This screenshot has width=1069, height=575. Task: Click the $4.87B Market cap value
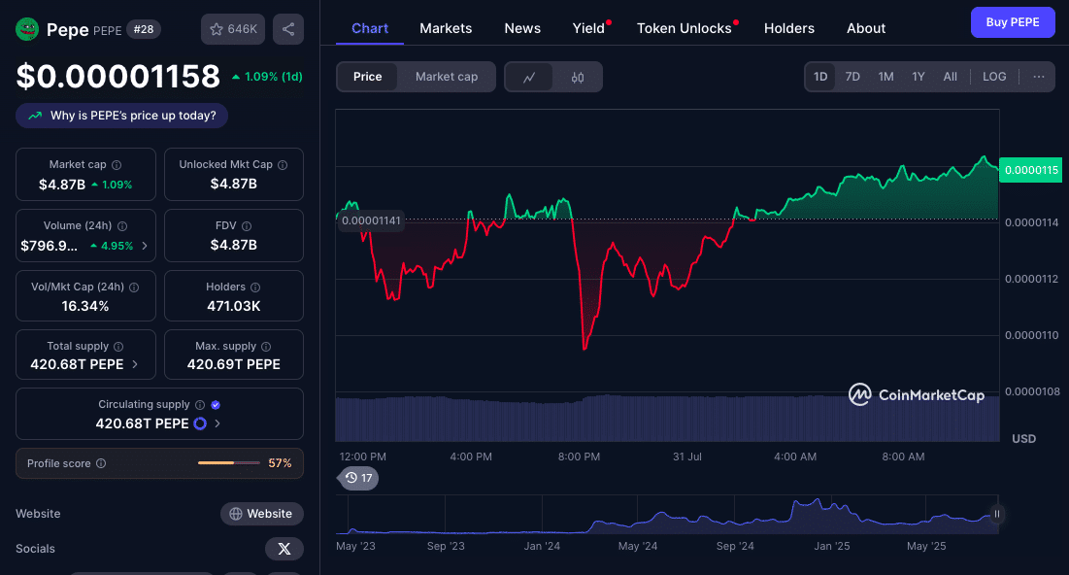pyautogui.click(x=62, y=185)
